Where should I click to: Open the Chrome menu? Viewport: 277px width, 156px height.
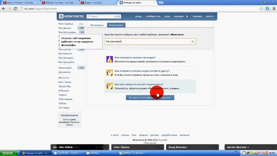[274, 9]
